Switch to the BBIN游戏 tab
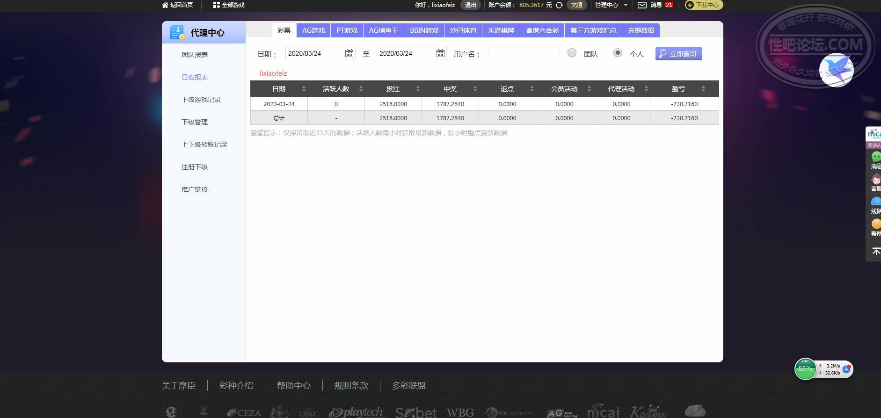The width and height of the screenshot is (881, 418). point(424,30)
